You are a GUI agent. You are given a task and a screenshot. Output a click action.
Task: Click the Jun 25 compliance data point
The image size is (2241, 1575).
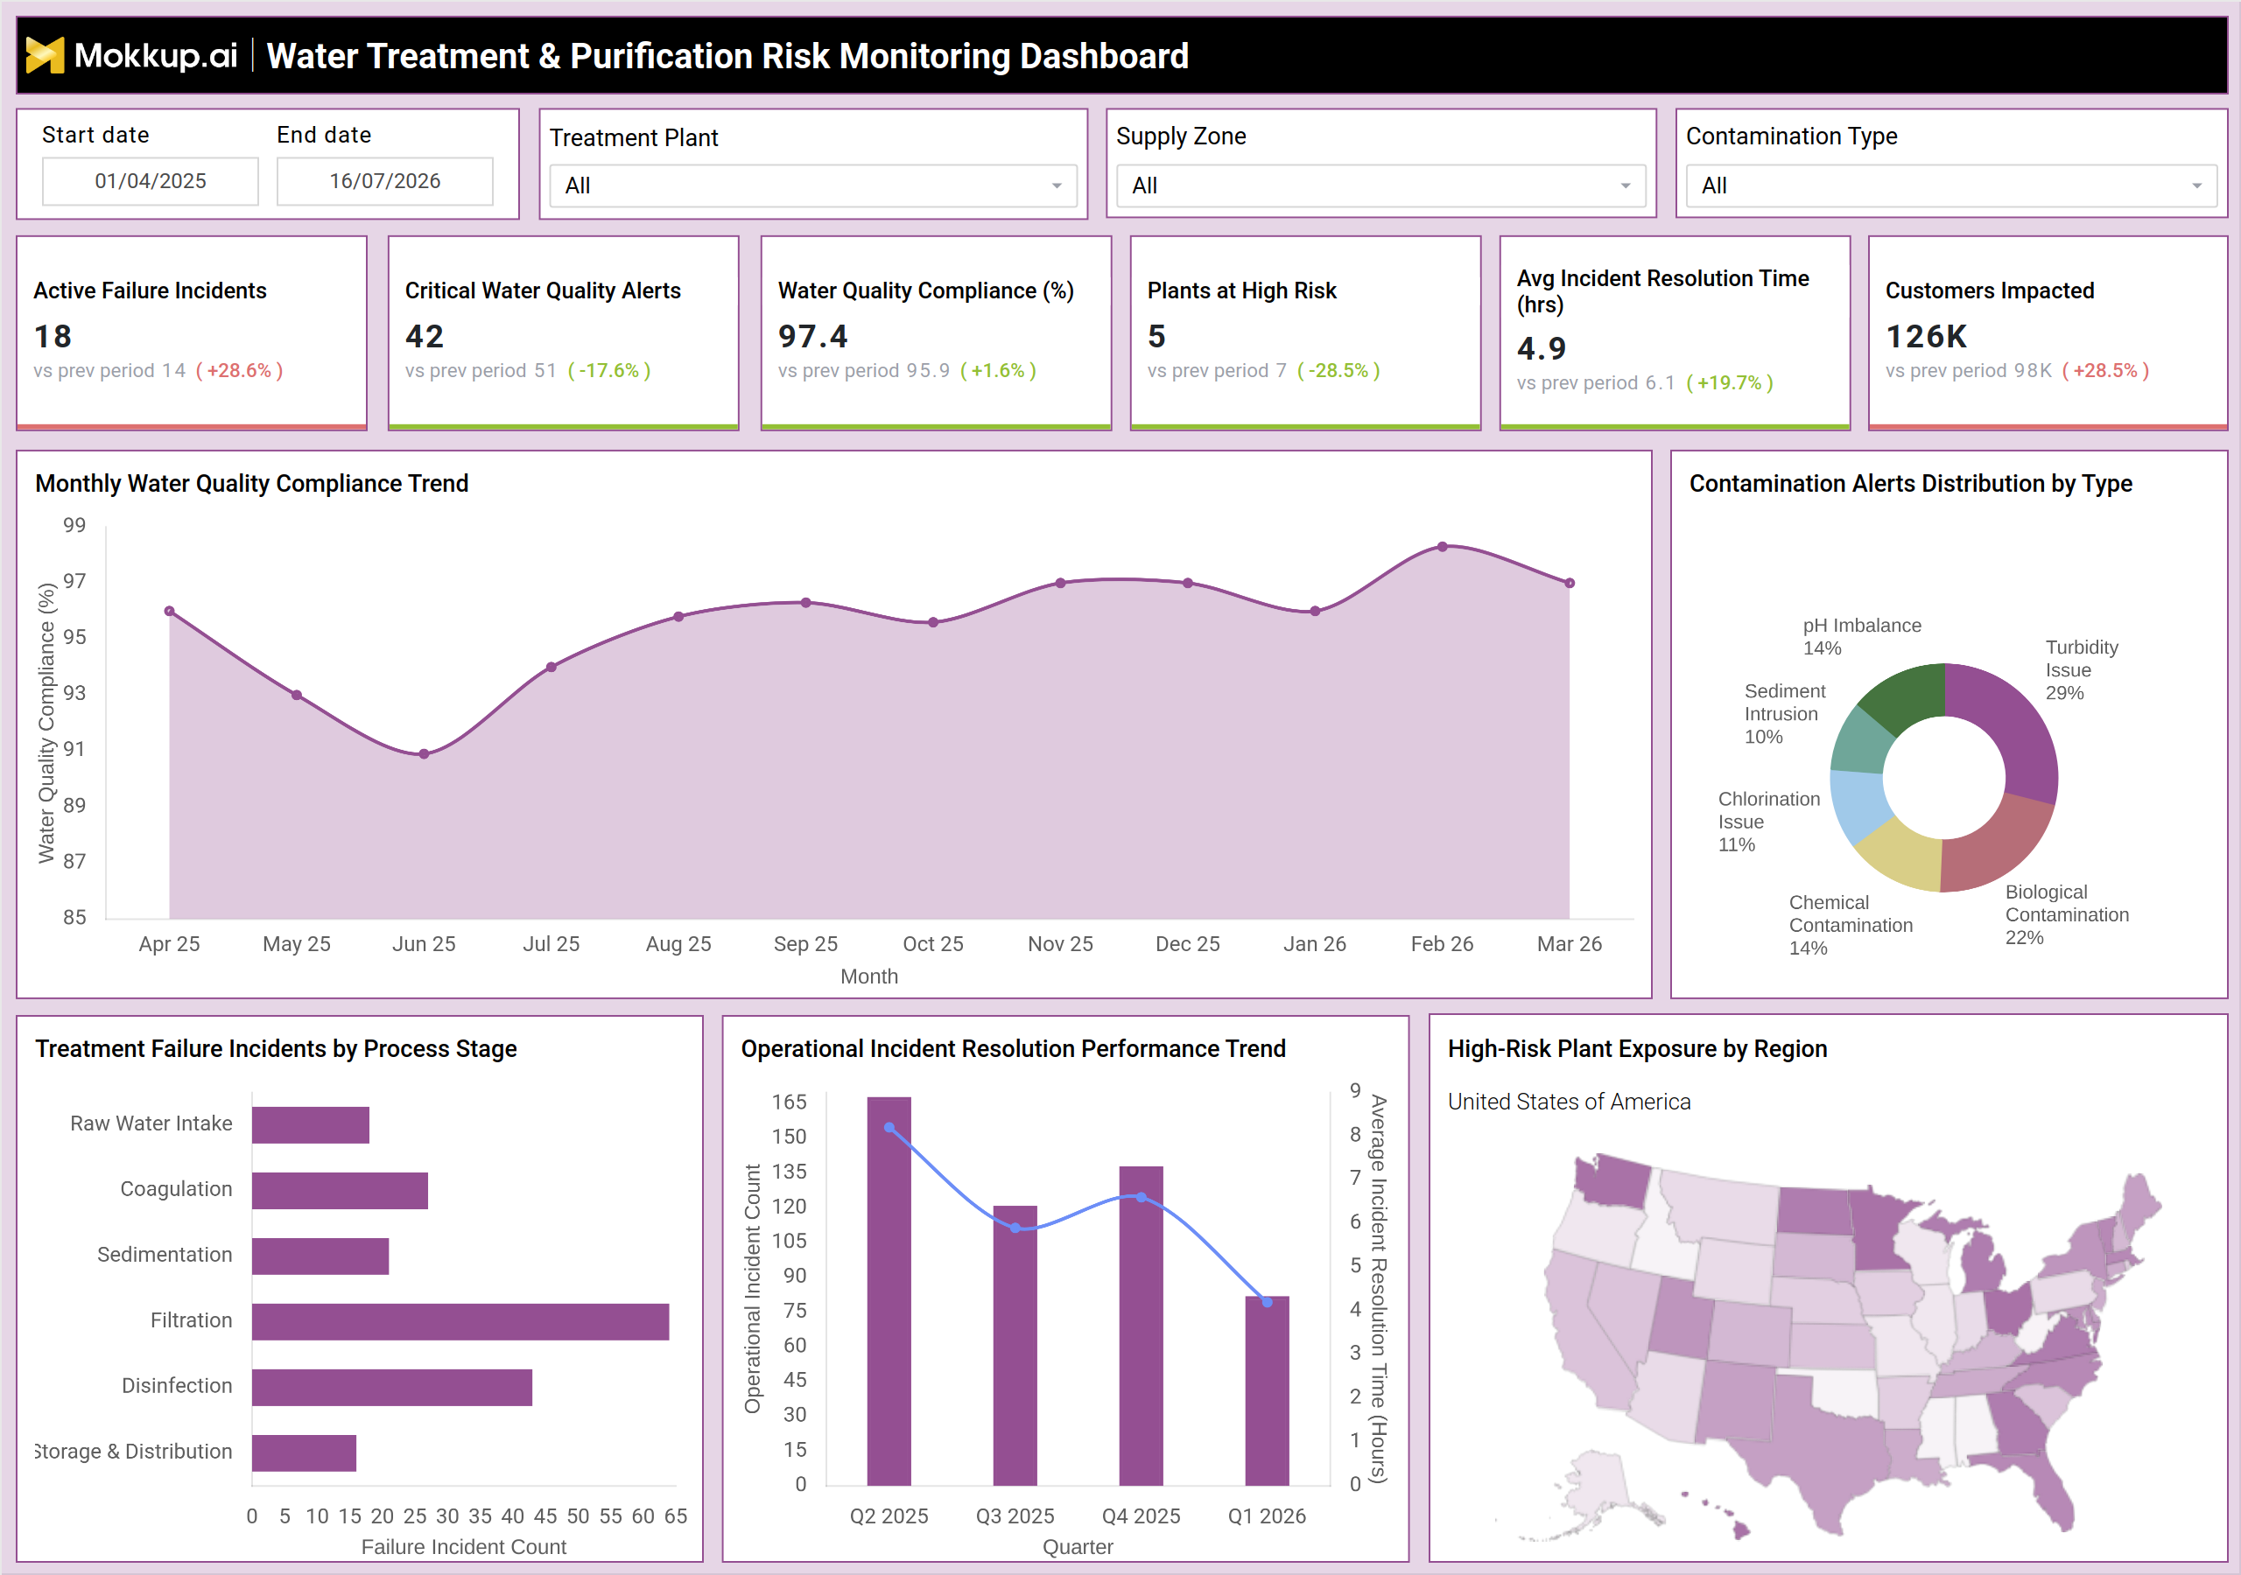click(x=424, y=754)
